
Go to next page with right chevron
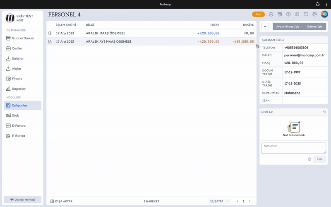coord(249,201)
